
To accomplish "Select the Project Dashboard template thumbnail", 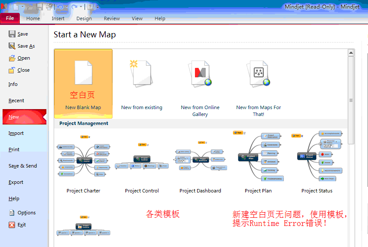I will (x=200, y=156).
